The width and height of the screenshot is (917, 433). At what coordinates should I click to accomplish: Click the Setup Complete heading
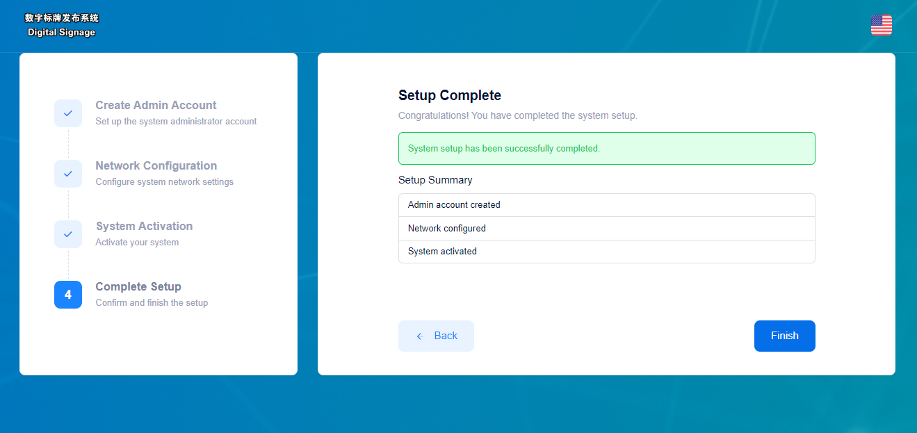pyautogui.click(x=449, y=95)
